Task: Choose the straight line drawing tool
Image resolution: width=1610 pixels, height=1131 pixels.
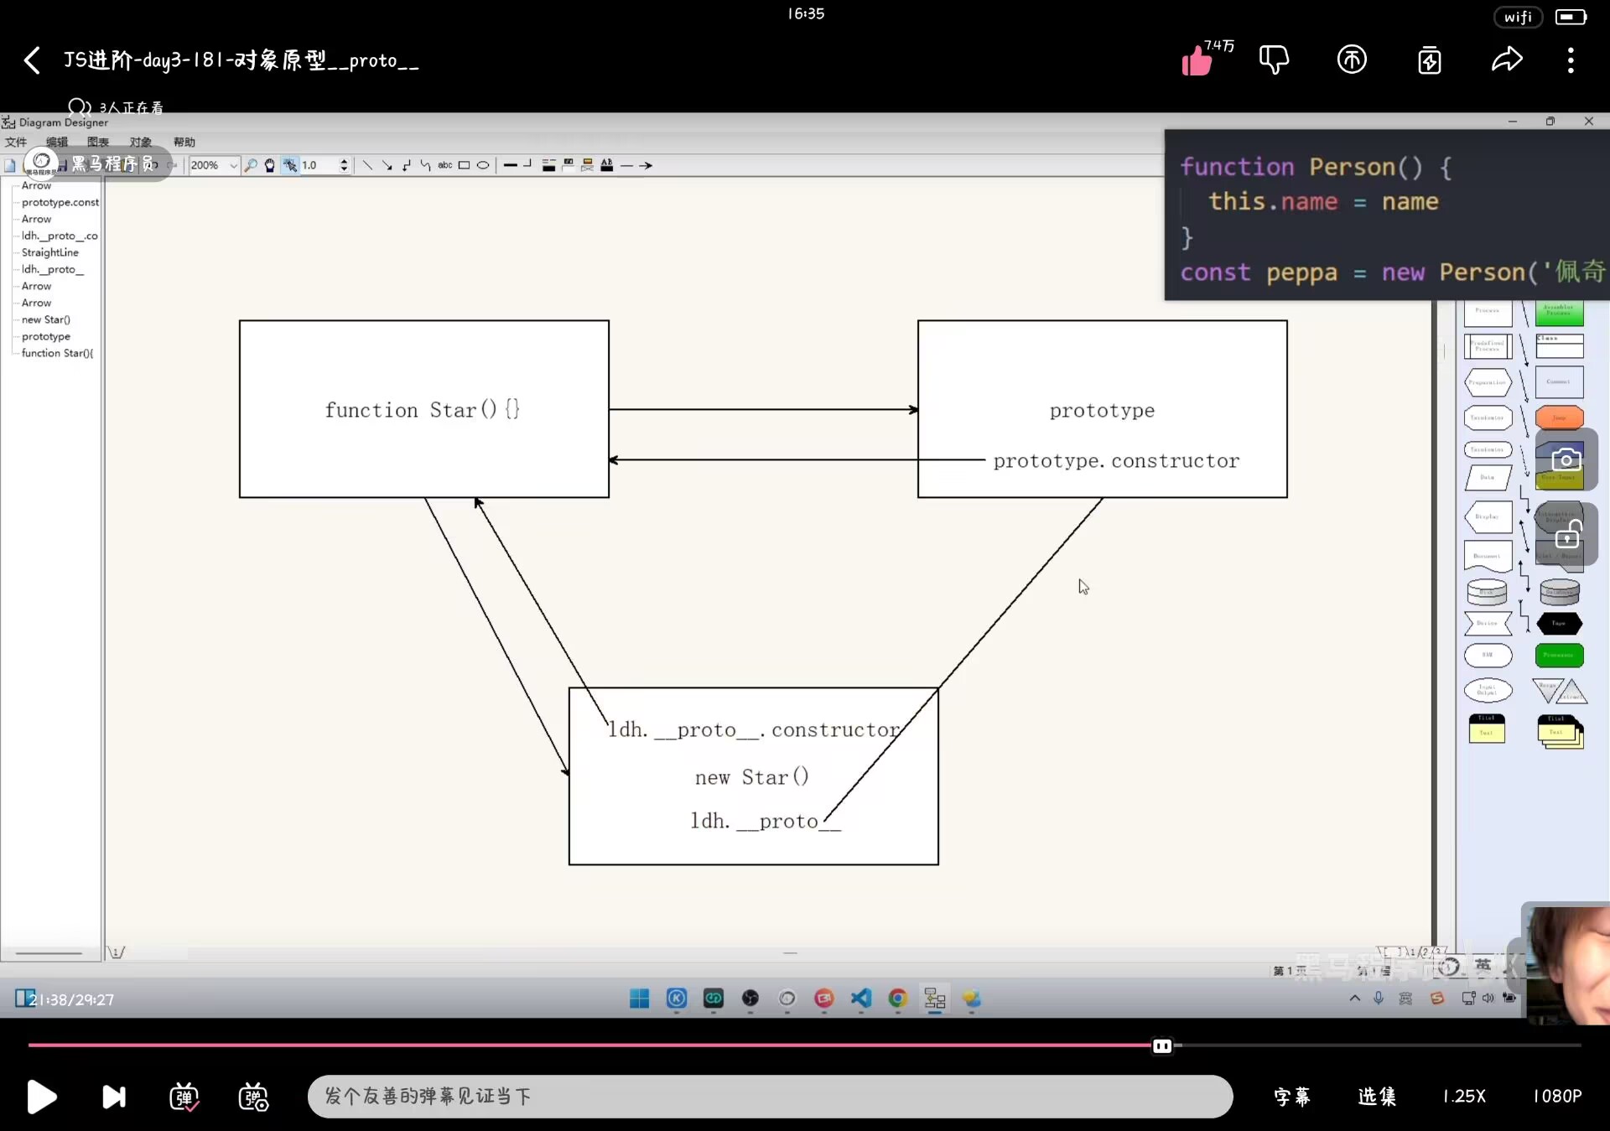Action: 367,165
